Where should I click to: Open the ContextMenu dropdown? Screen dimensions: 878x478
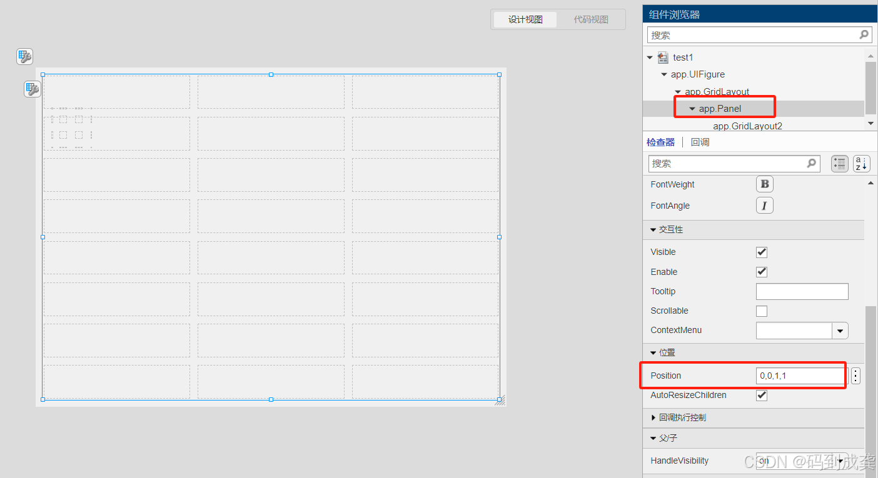tap(840, 331)
